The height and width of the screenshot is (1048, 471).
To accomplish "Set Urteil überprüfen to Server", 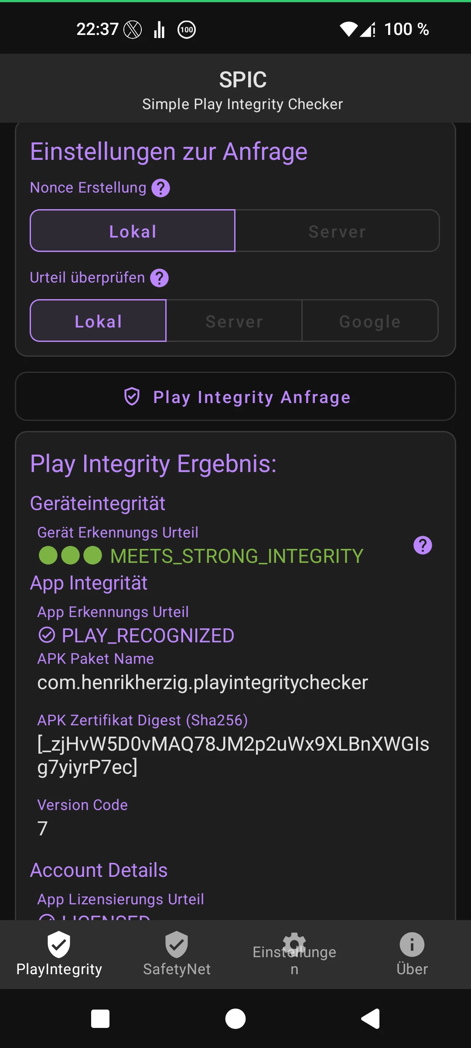I will (x=234, y=321).
